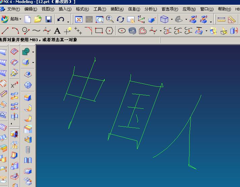Open the 插入(S) menu
Screen dimensions: 240x187
point(65,9)
